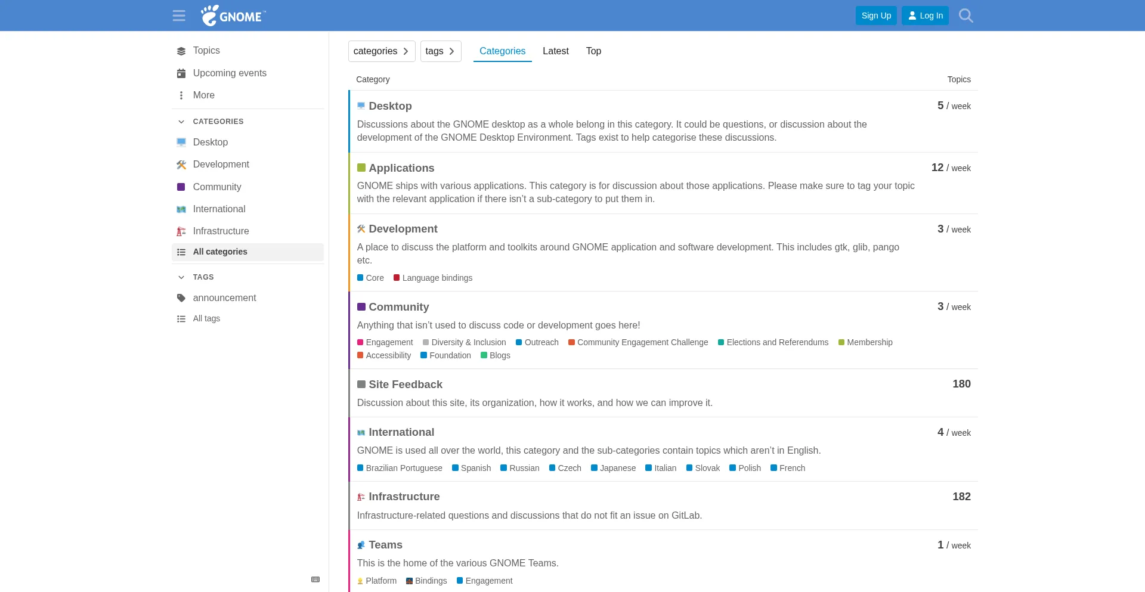Viewport: 1145px width, 592px height.
Task: Click the Infrastructure topic count 182
Action: click(x=961, y=497)
